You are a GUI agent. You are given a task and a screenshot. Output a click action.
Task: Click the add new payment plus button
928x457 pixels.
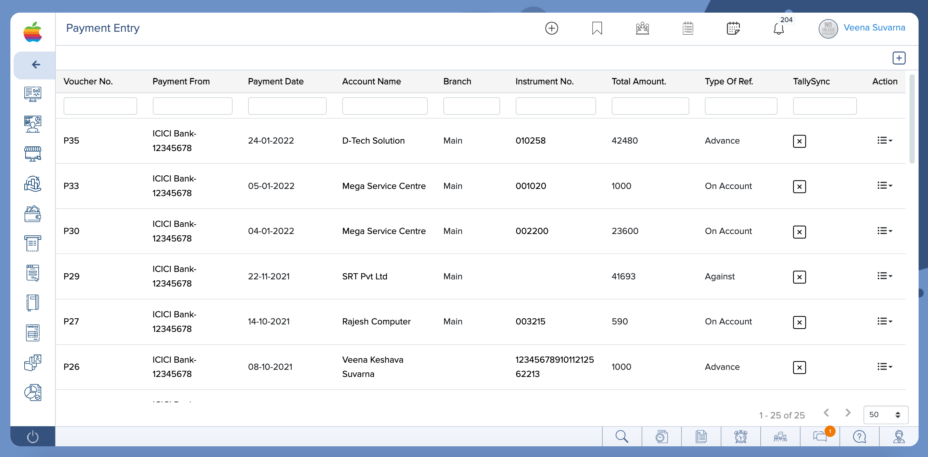(x=899, y=58)
